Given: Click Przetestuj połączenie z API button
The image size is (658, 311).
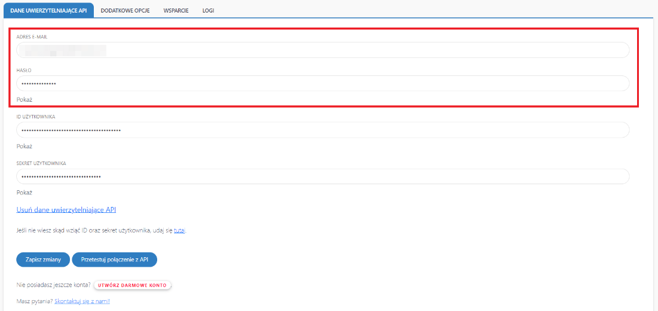Looking at the screenshot, I should pos(114,260).
